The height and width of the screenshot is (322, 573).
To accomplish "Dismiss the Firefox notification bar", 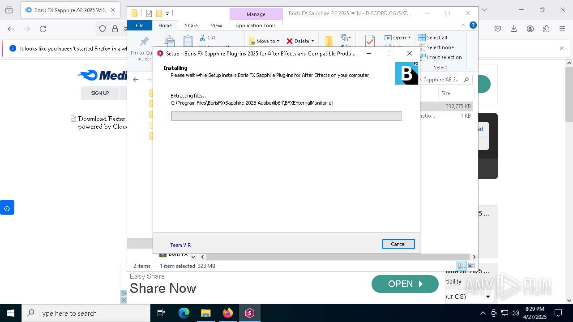I will [x=562, y=48].
